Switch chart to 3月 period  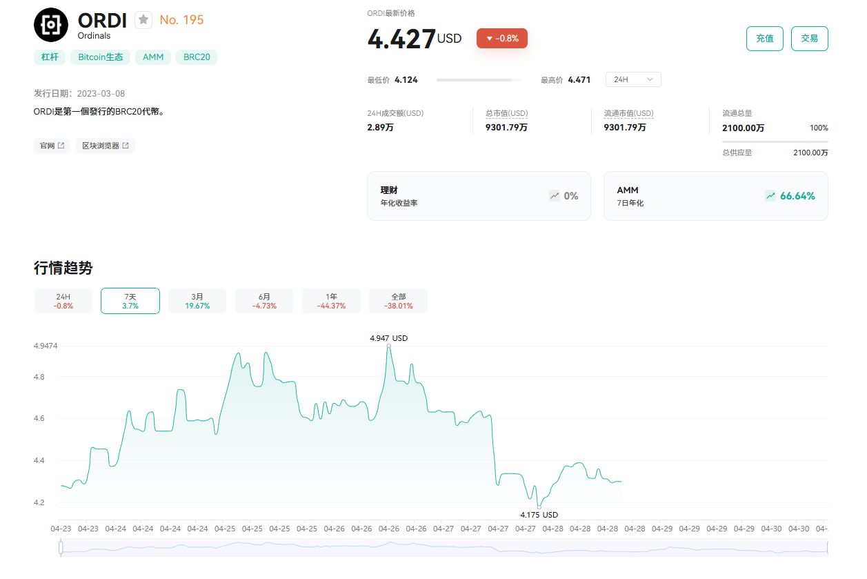click(197, 301)
